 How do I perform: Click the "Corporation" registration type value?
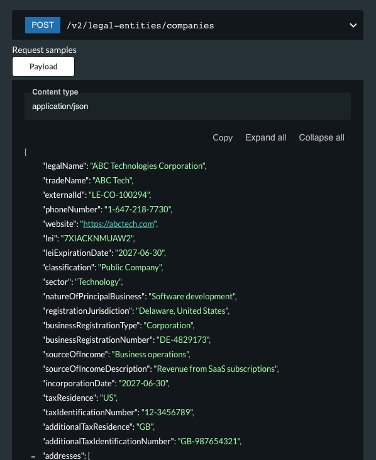click(169, 325)
